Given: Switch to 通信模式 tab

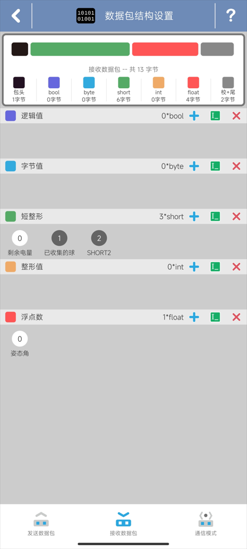Looking at the screenshot, I should pyautogui.click(x=206, y=524).
